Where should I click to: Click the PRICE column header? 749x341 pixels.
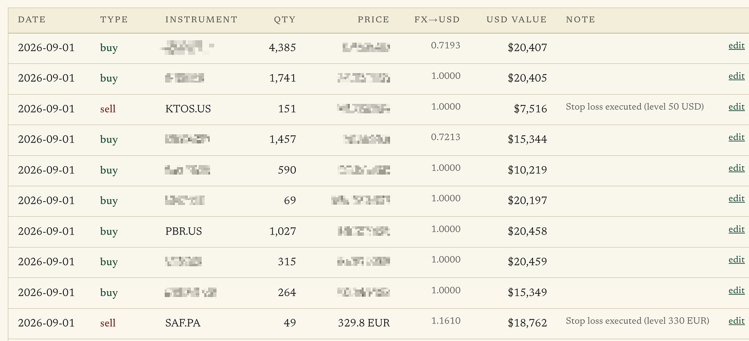[373, 20]
